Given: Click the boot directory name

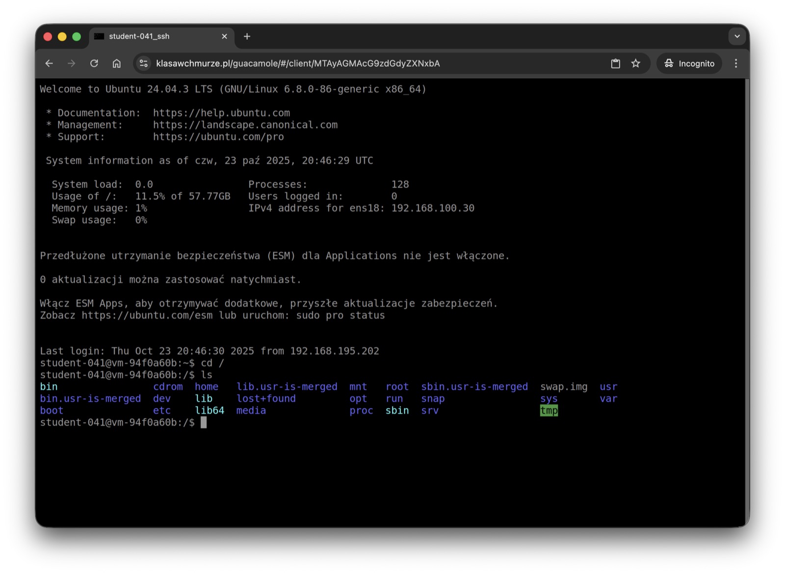Looking at the screenshot, I should 52,411.
